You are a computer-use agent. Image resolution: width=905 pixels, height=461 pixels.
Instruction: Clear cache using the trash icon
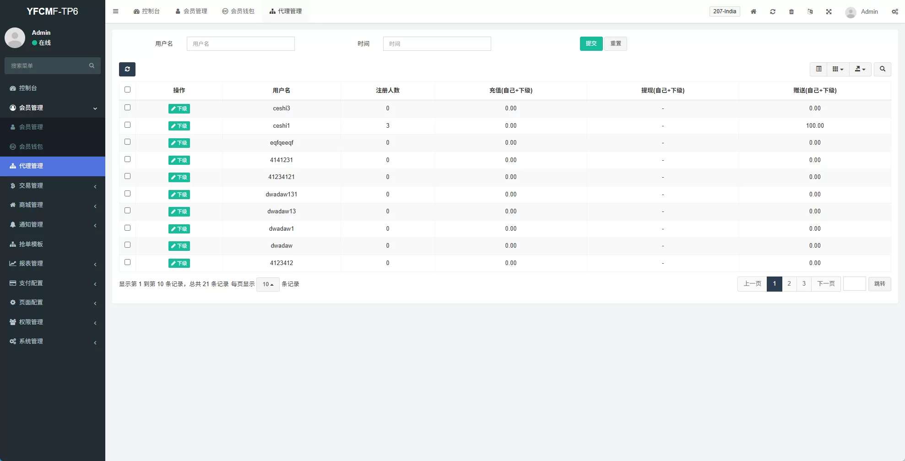(791, 11)
